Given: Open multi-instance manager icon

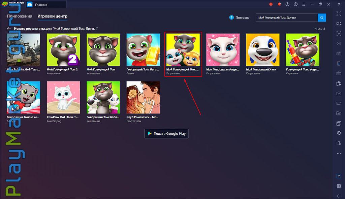Looking at the screenshot, I should [x=339, y=123].
